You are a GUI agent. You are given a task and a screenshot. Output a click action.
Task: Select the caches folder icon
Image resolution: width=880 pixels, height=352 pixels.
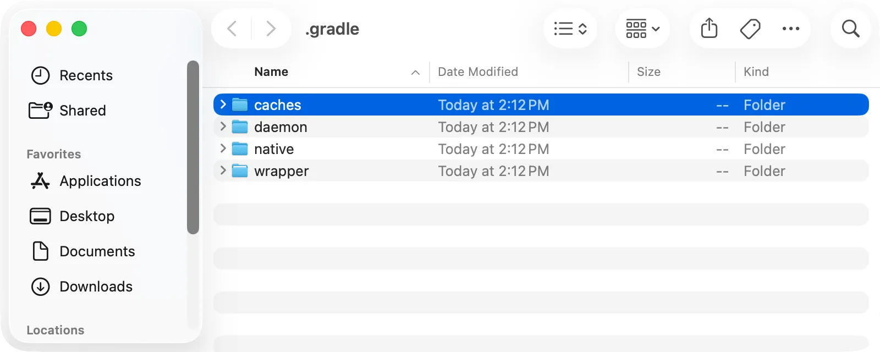tap(240, 105)
